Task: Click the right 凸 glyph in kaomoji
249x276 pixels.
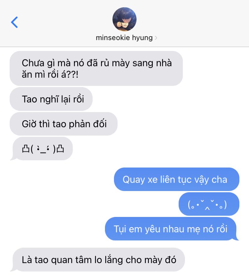Action: [60, 149]
